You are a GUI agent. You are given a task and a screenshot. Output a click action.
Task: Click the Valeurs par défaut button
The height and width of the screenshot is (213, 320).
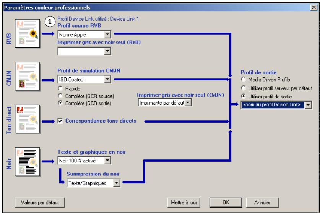[x=40, y=202]
